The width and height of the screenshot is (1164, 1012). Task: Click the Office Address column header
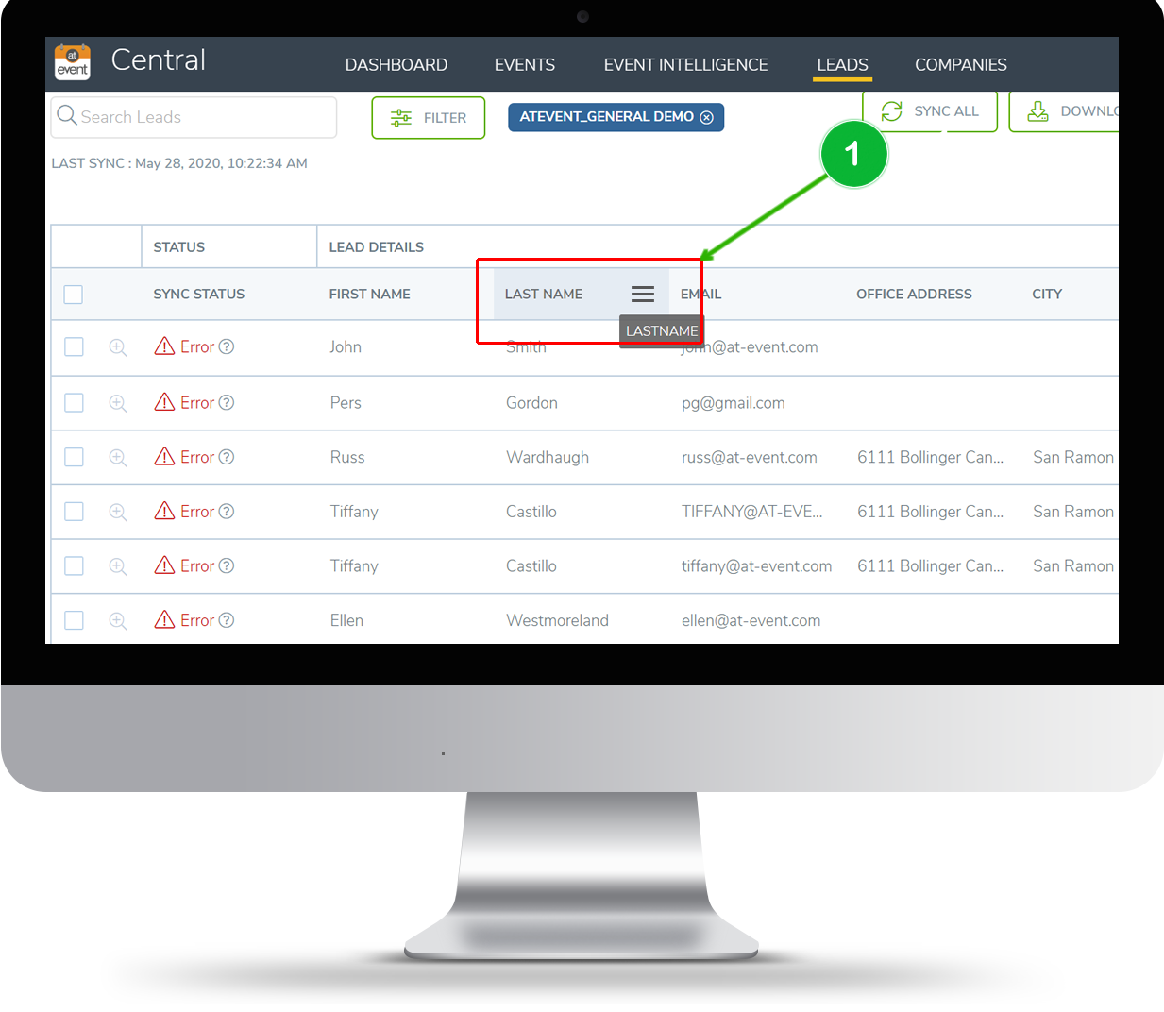(x=914, y=295)
